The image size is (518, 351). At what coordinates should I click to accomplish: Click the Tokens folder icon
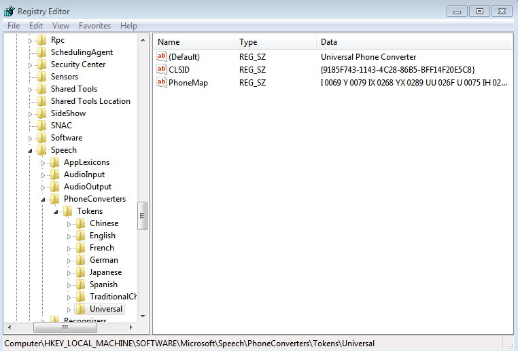pyautogui.click(x=68, y=211)
